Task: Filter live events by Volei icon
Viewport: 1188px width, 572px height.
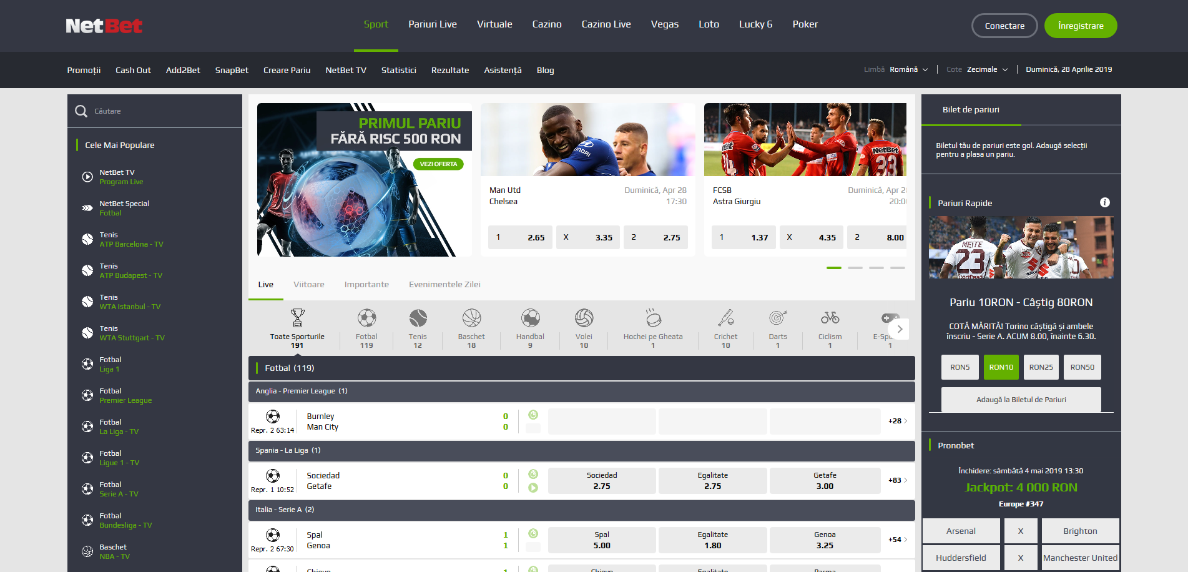Action: [584, 318]
